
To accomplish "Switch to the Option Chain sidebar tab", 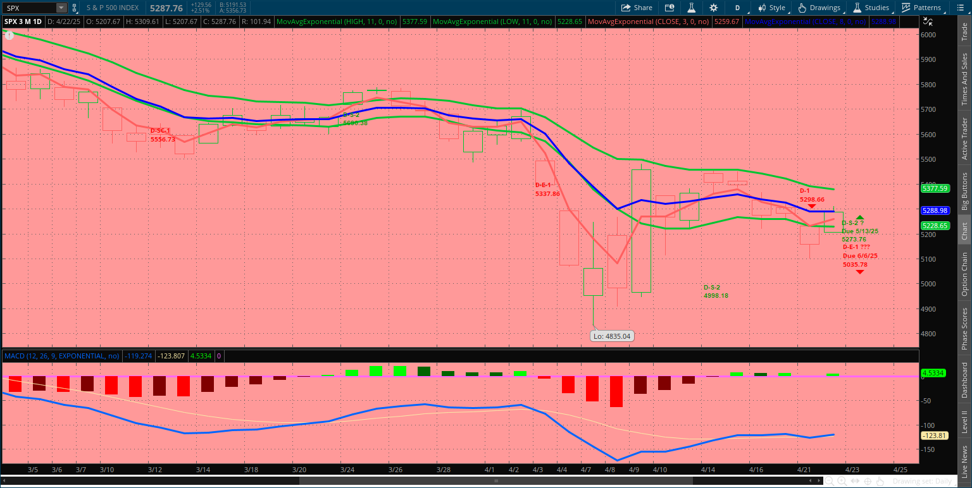I will click(964, 274).
